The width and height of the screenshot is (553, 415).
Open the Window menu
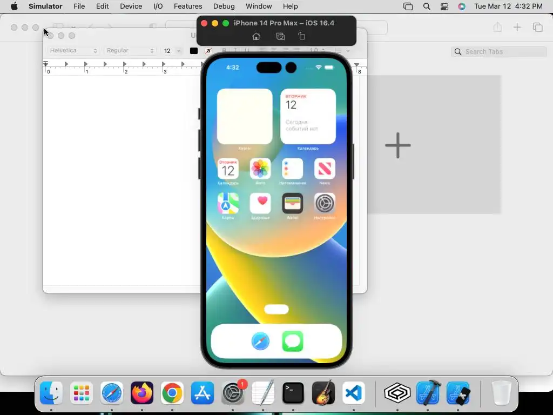259,6
